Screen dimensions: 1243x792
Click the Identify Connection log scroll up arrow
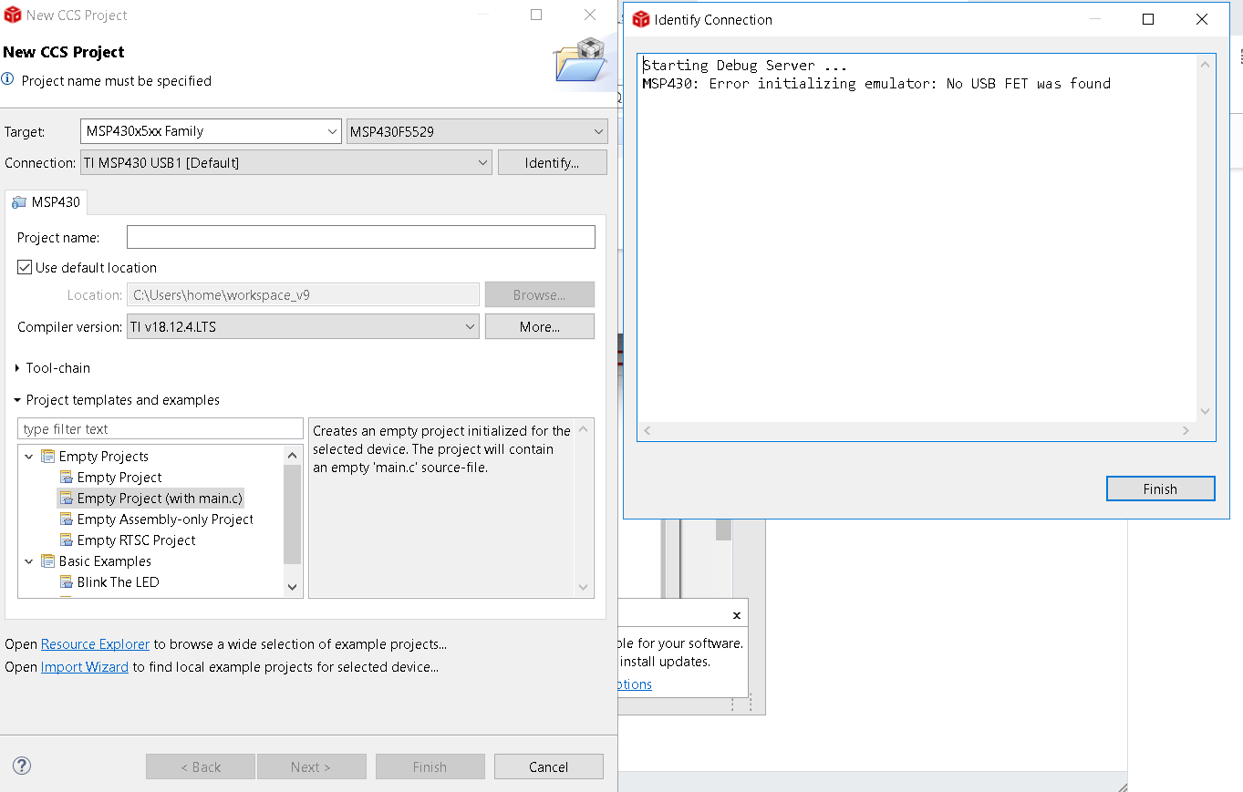coord(1206,65)
